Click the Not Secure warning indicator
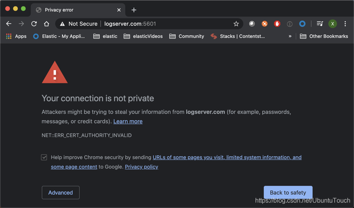Viewport: 354px width, 208px height. tap(78, 24)
